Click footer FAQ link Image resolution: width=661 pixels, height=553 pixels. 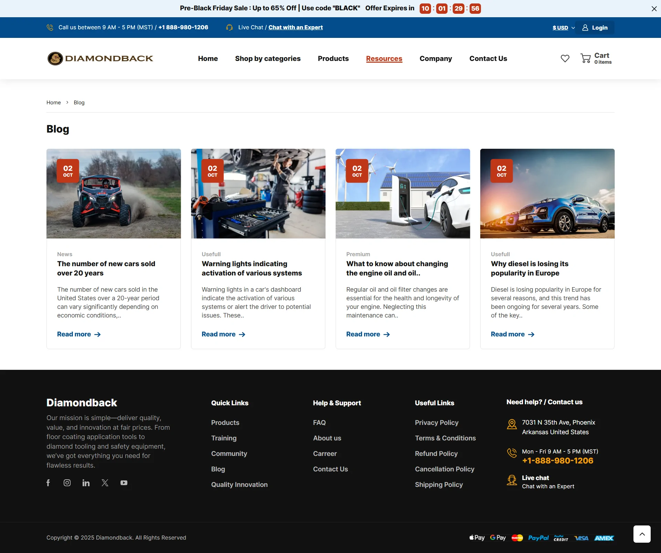point(319,422)
